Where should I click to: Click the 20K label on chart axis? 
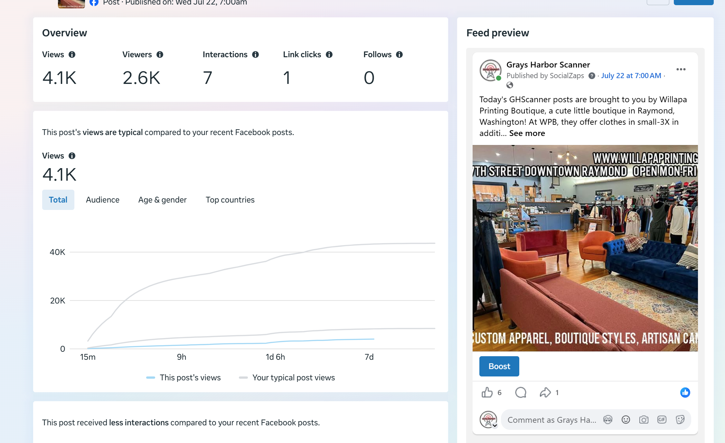pyautogui.click(x=58, y=301)
